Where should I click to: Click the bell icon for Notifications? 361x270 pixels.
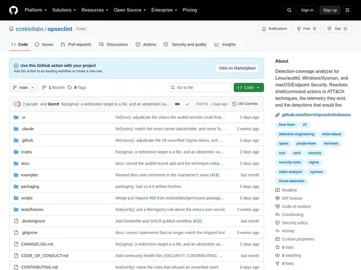pyautogui.click(x=264, y=29)
